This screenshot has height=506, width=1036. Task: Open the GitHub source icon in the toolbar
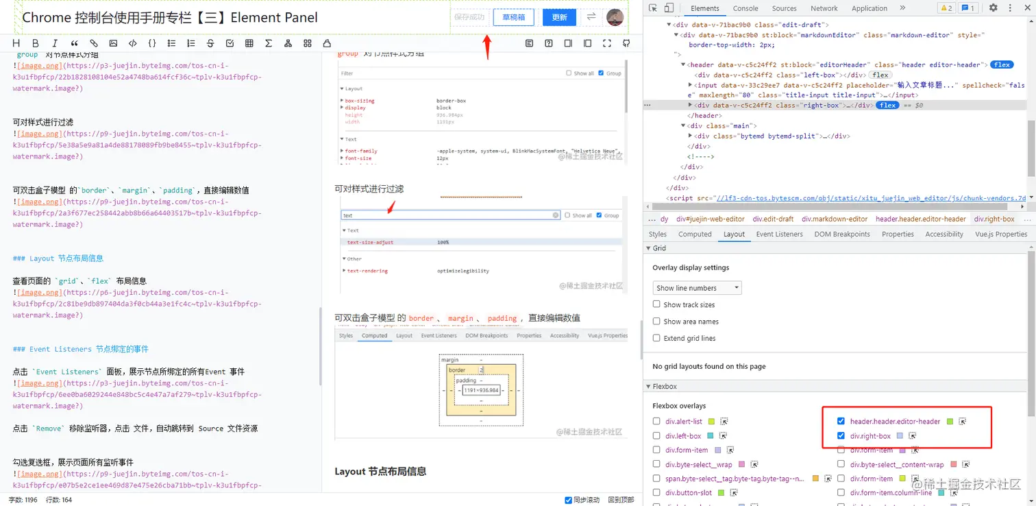pyautogui.click(x=626, y=43)
